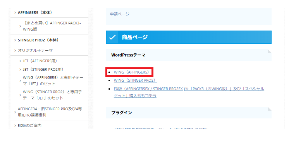Click the chevron arrow before STINGER PRO2（本体）

coord(15,40)
